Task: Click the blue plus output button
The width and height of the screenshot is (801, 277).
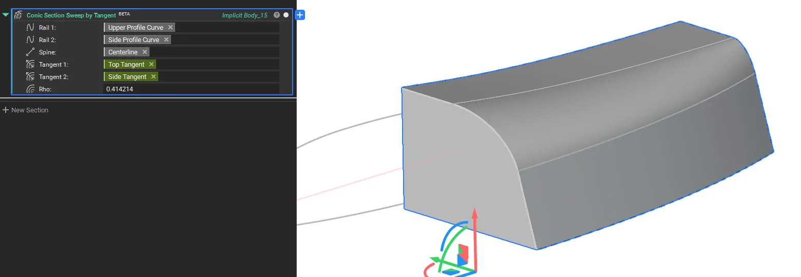Action: (300, 15)
